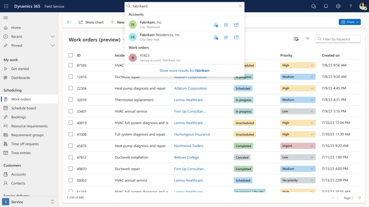Image resolution: width=369 pixels, height=207 pixels.
Task: Open the settings gear icon
Action: click(x=338, y=6)
